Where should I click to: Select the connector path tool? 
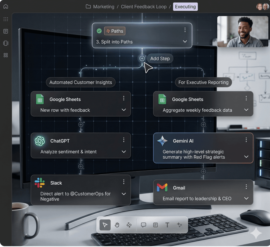point(129,225)
